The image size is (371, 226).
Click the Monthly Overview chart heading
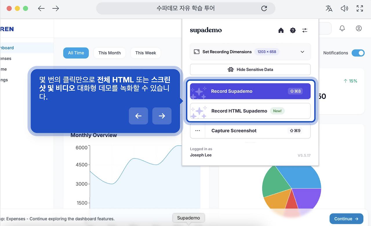pos(94,135)
